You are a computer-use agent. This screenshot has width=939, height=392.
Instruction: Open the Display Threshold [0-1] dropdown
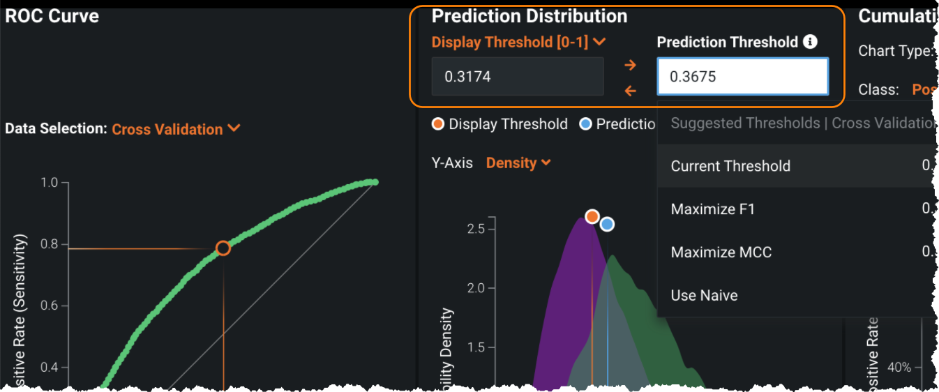pos(518,42)
